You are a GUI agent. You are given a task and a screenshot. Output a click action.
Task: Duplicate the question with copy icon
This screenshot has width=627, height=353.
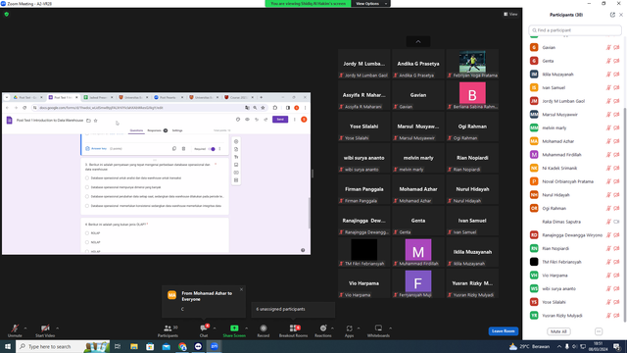(x=174, y=148)
